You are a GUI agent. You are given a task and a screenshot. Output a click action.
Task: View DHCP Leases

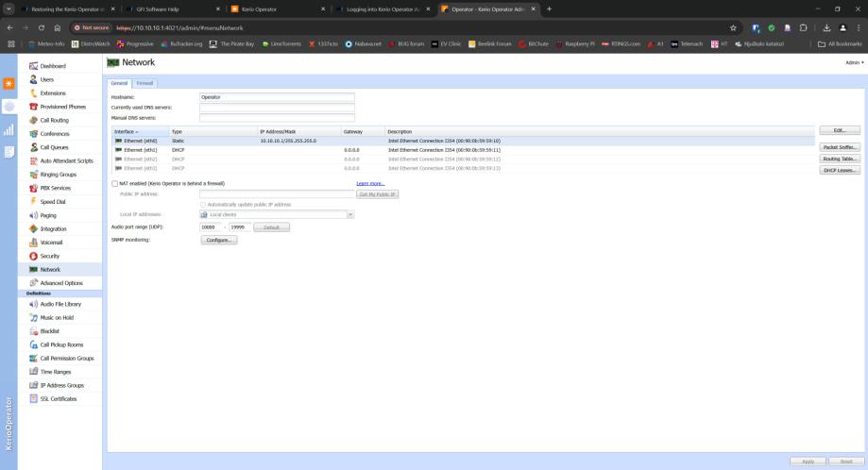click(840, 170)
